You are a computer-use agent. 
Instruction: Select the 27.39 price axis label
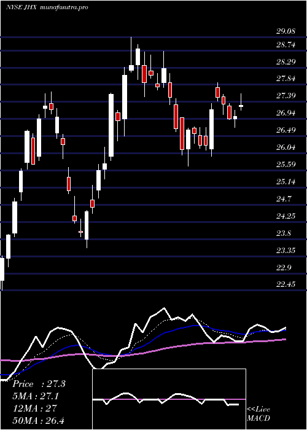[286, 96]
